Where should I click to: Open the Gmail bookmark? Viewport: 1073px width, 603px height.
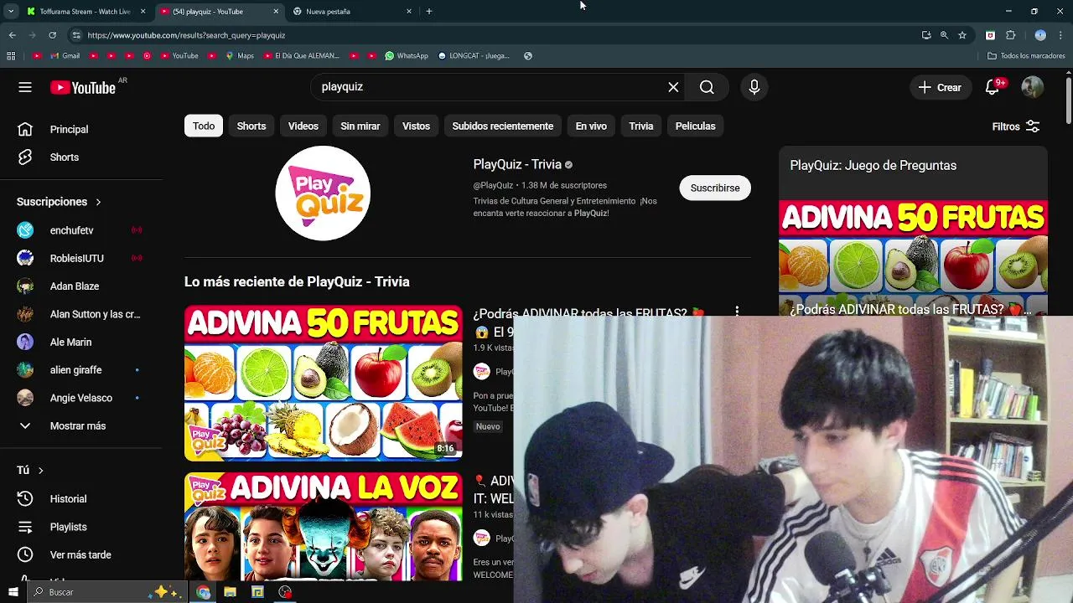click(x=65, y=56)
